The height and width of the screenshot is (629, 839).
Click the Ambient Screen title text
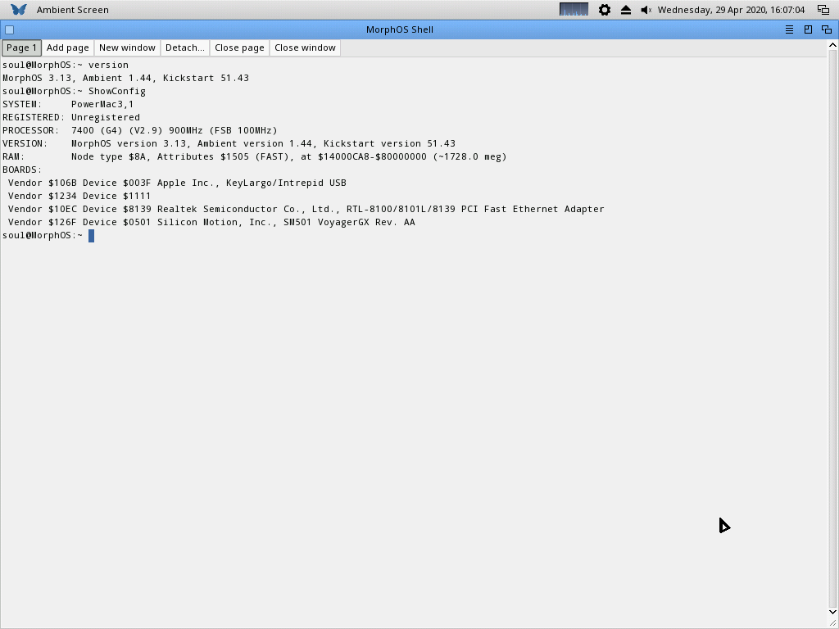click(73, 10)
